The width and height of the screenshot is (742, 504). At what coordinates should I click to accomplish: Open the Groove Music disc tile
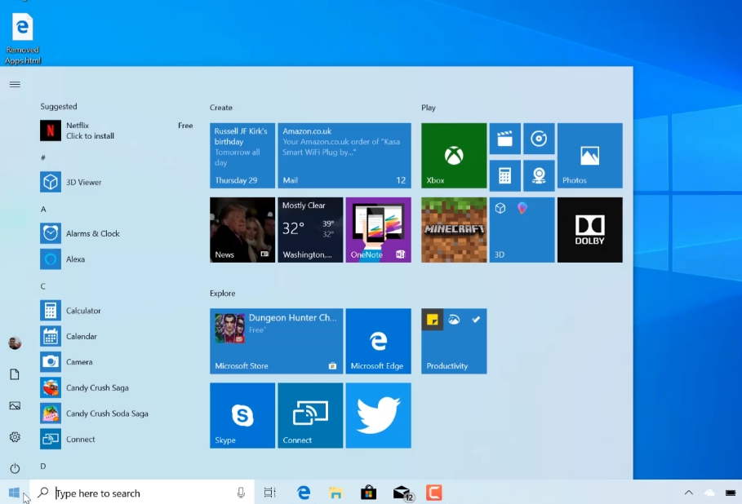pos(539,139)
